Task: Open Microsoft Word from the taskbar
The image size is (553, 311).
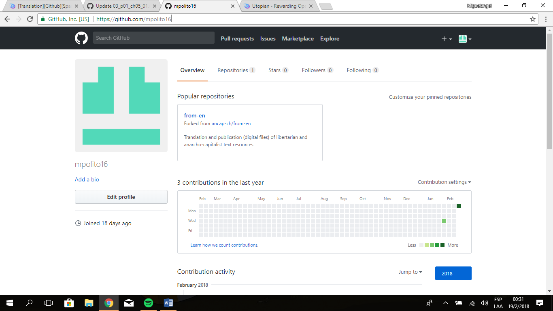Action: pos(168,303)
